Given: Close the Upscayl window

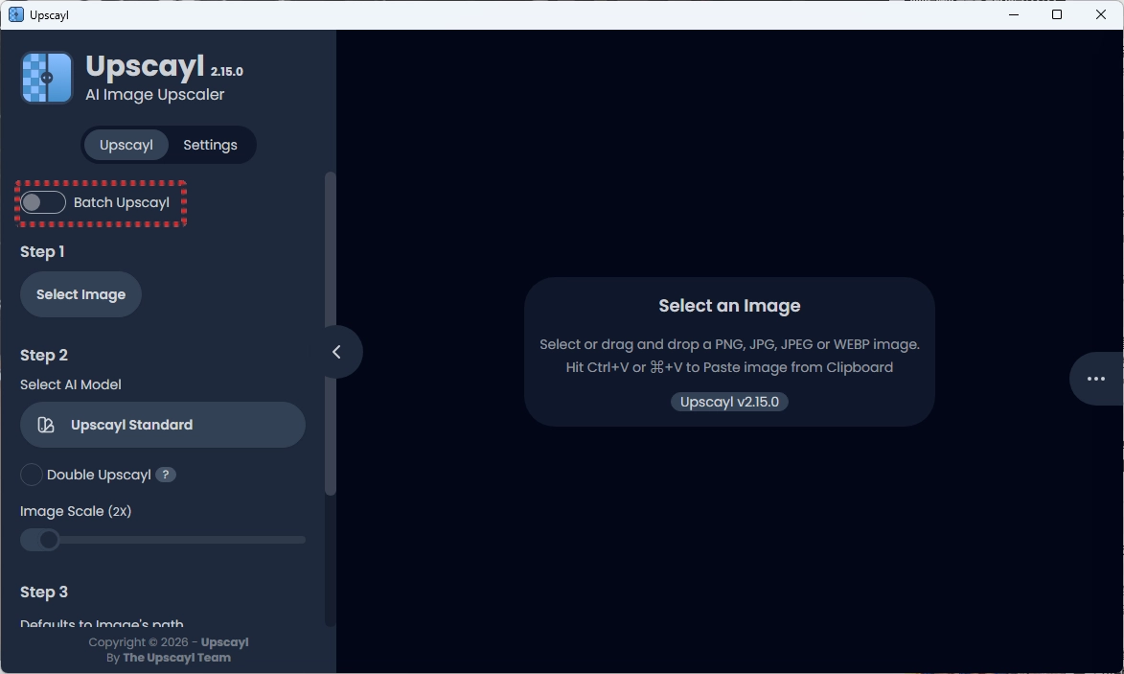Looking at the screenshot, I should 1101,14.
